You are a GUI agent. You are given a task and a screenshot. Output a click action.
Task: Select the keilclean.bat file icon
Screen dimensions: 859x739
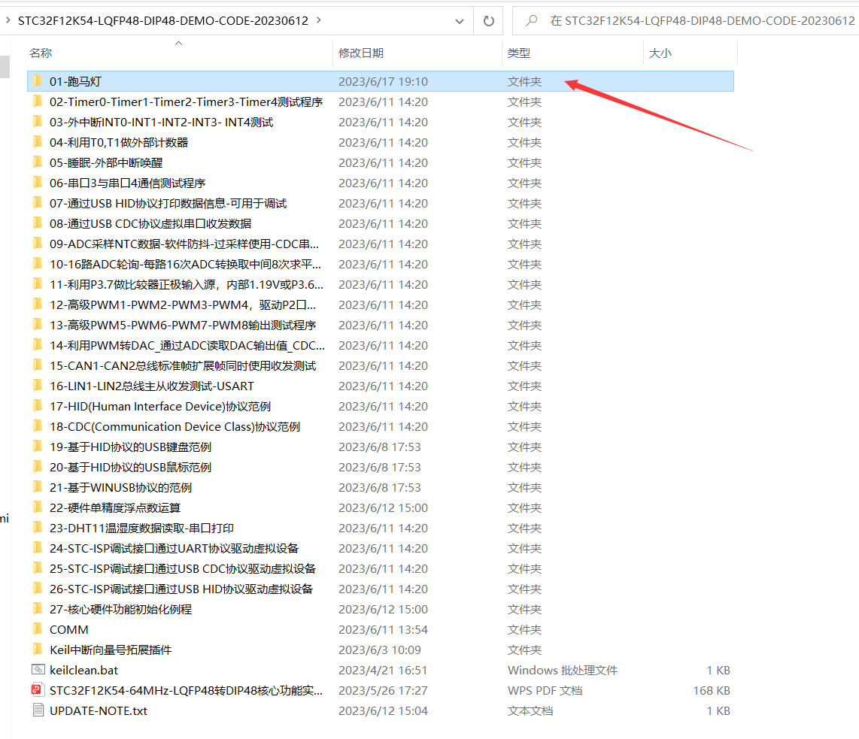point(38,670)
